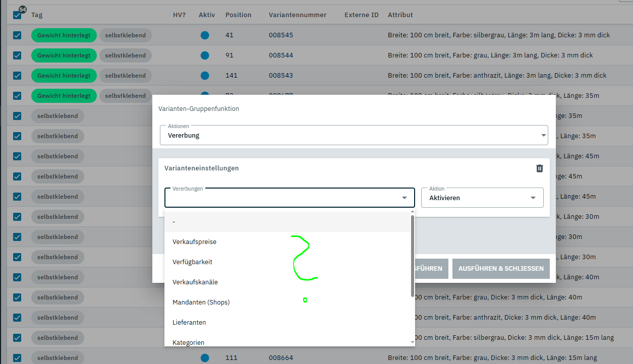Click the blue Aktiv dot for variant 008543
The height and width of the screenshot is (364, 633).
[x=205, y=76]
